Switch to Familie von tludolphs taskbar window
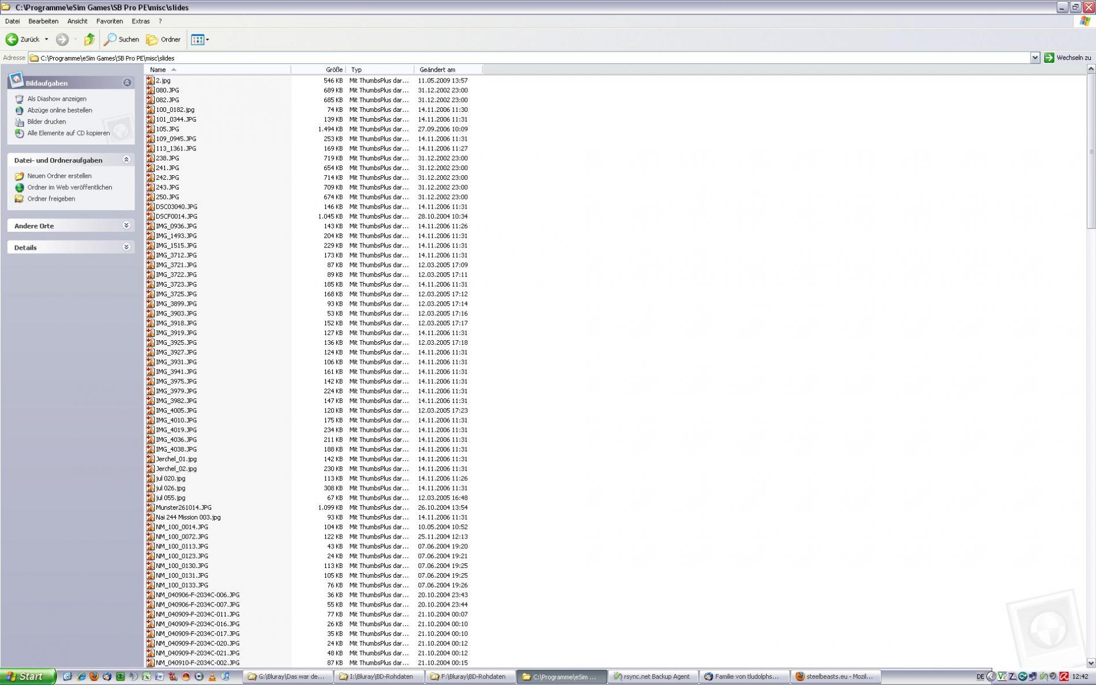This screenshot has height=685, width=1096. [x=744, y=676]
